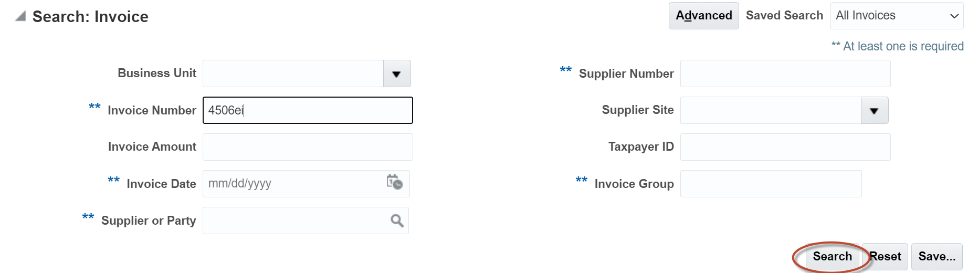Focus the Invoice Number text field
The width and height of the screenshot is (968, 273).
click(x=308, y=110)
